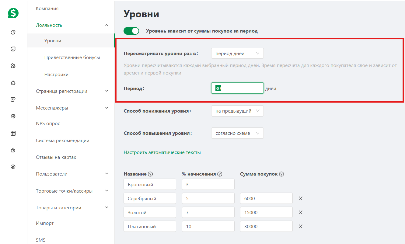Click the Период days input field
This screenshot has width=405, height=244.
[237, 88]
